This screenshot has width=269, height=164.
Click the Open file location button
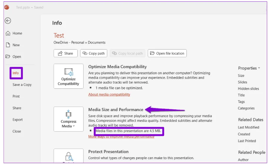pos(167,53)
